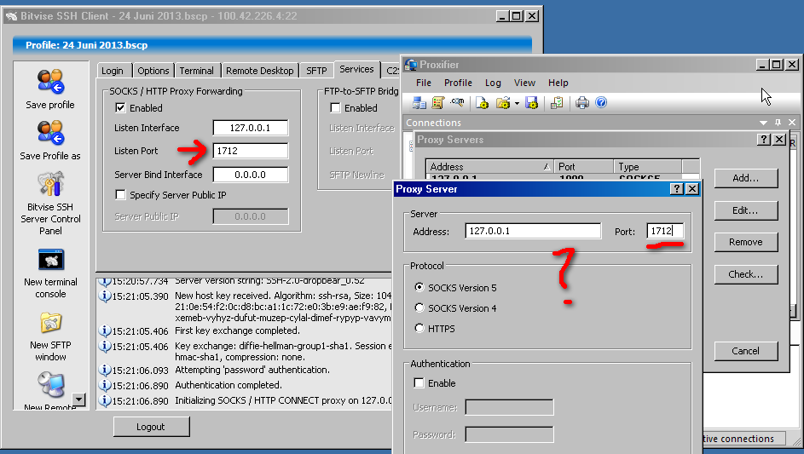Image resolution: width=804 pixels, height=454 pixels.
Task: Click the Proxifier title bar app icon
Action: tap(411, 65)
